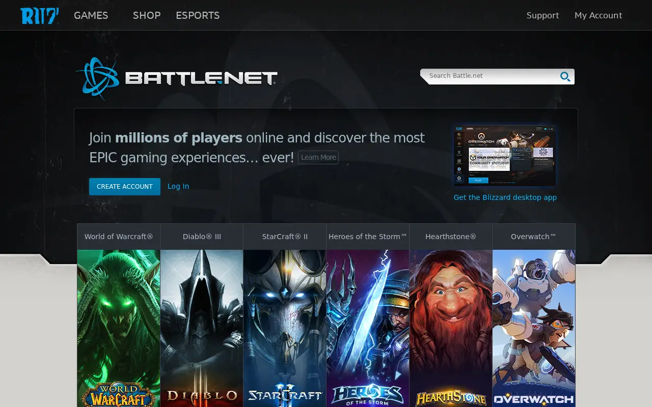Select the Diablo® III header
Viewport: 652px width, 407px height.
click(x=202, y=237)
